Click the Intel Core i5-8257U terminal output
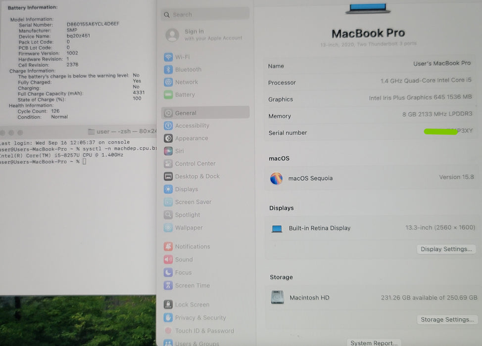This screenshot has height=346, width=482. pyautogui.click(x=61, y=155)
